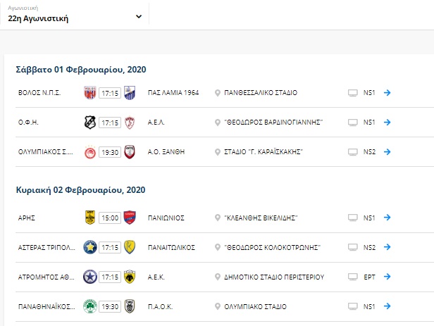Screen dimensions: 434x326
Task: Click the A.E.K. team crest
Action: (x=130, y=277)
